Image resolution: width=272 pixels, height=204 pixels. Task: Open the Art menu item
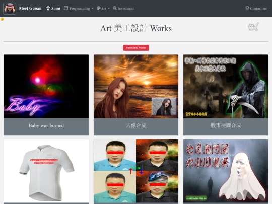103,8
